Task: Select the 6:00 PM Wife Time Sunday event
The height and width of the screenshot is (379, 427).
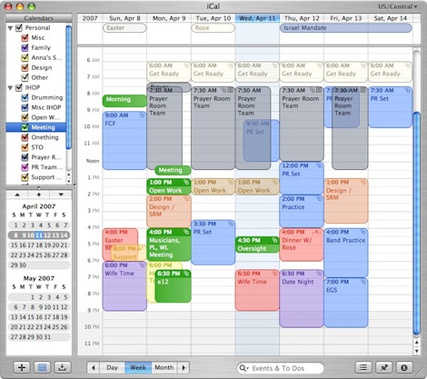Action: tap(124, 286)
